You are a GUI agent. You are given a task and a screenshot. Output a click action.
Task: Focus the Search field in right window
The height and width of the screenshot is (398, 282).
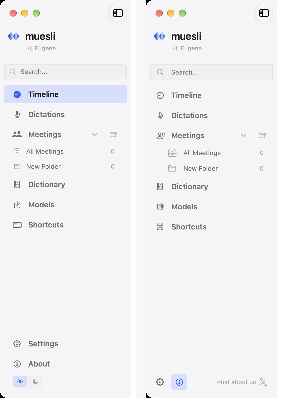[x=211, y=72]
